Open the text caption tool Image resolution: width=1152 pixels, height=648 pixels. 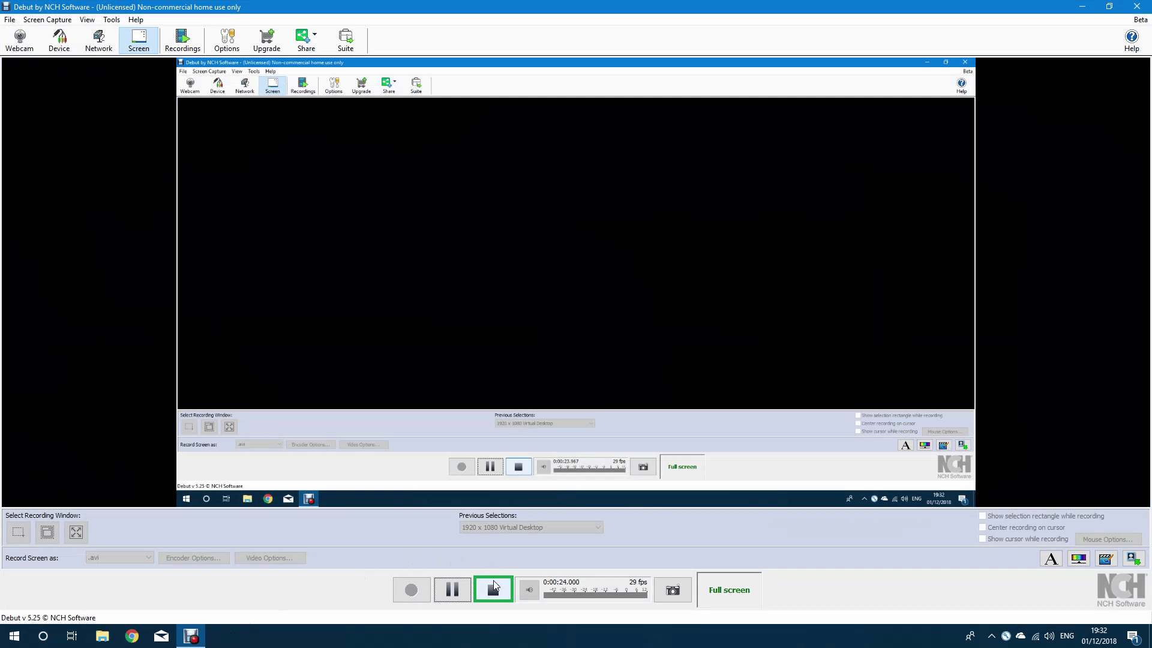pos(1051,559)
